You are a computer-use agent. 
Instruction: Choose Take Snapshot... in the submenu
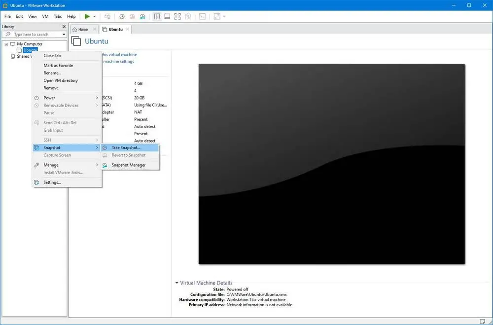pos(130,147)
